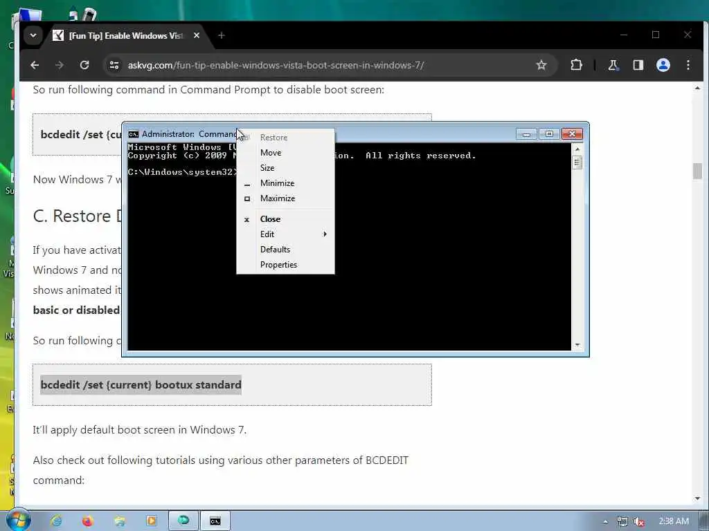Close the Command Prompt window
The height and width of the screenshot is (531, 709).
click(572, 134)
